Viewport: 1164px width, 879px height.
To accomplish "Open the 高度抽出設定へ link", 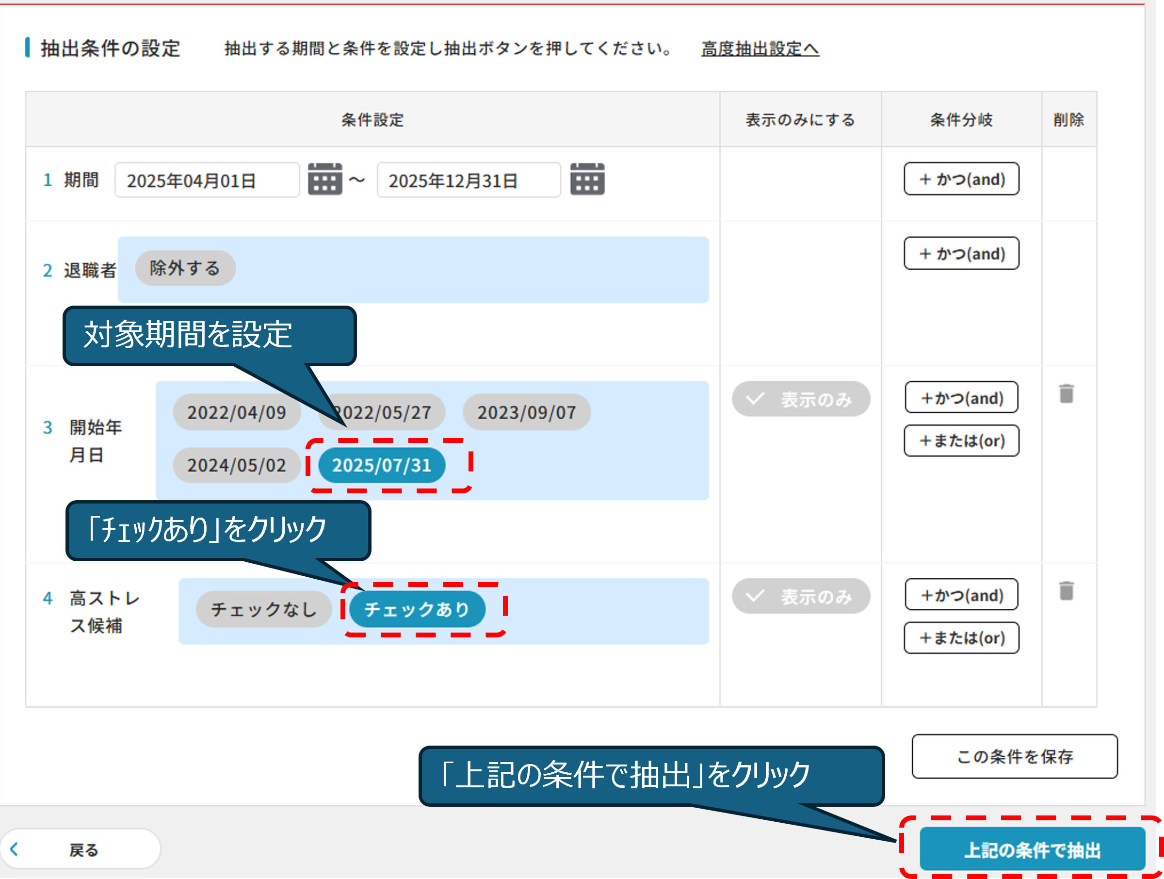I will click(760, 49).
